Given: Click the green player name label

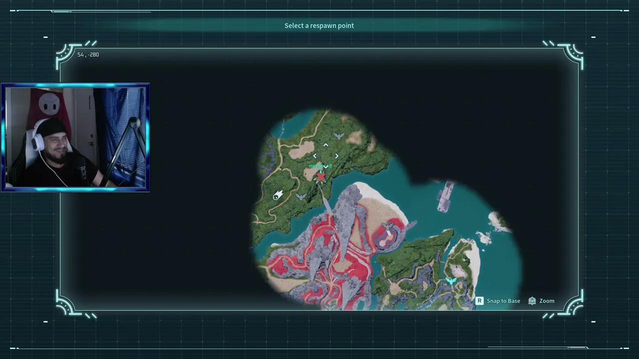Looking at the screenshot, I should pos(320,166).
